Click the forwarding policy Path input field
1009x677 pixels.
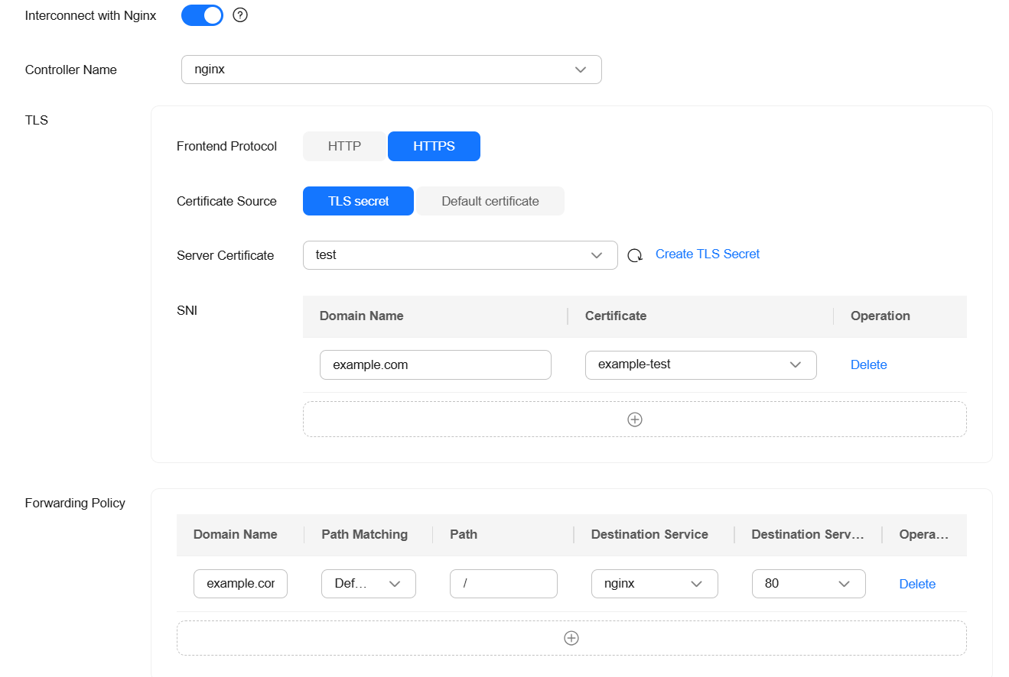[x=503, y=584]
